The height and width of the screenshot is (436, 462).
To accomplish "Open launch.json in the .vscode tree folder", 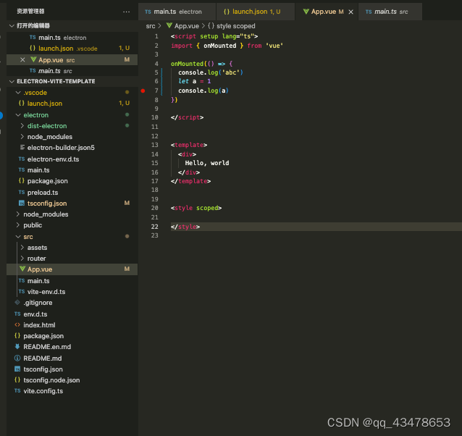I will pos(72,104).
